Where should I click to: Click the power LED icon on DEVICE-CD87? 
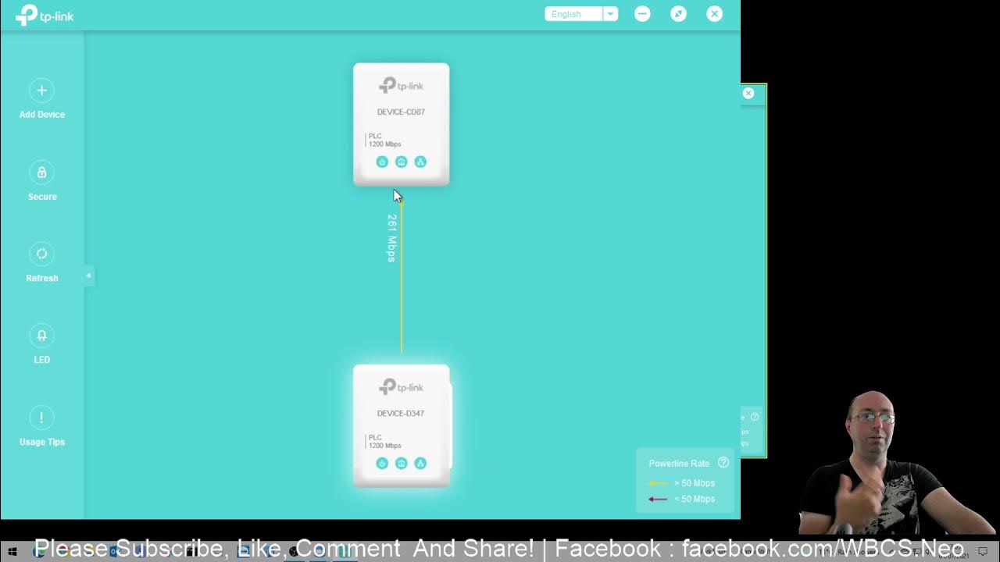coord(382,162)
